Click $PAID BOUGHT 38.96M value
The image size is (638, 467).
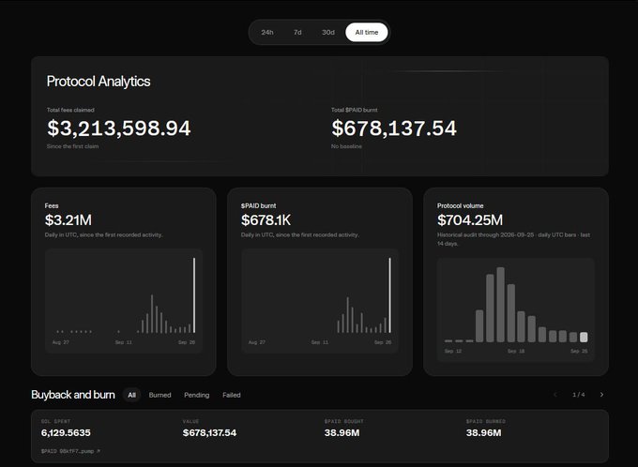click(342, 433)
